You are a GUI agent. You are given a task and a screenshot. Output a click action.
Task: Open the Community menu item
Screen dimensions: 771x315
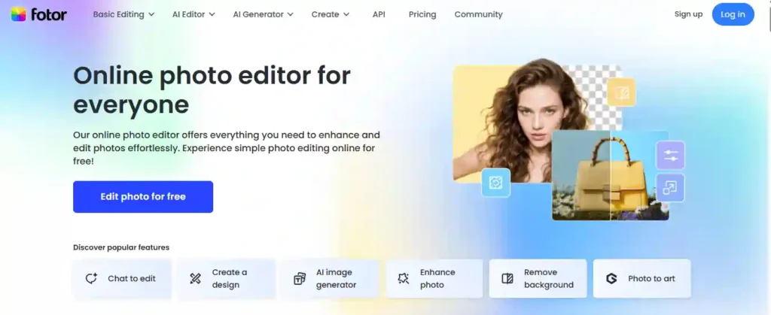point(478,14)
